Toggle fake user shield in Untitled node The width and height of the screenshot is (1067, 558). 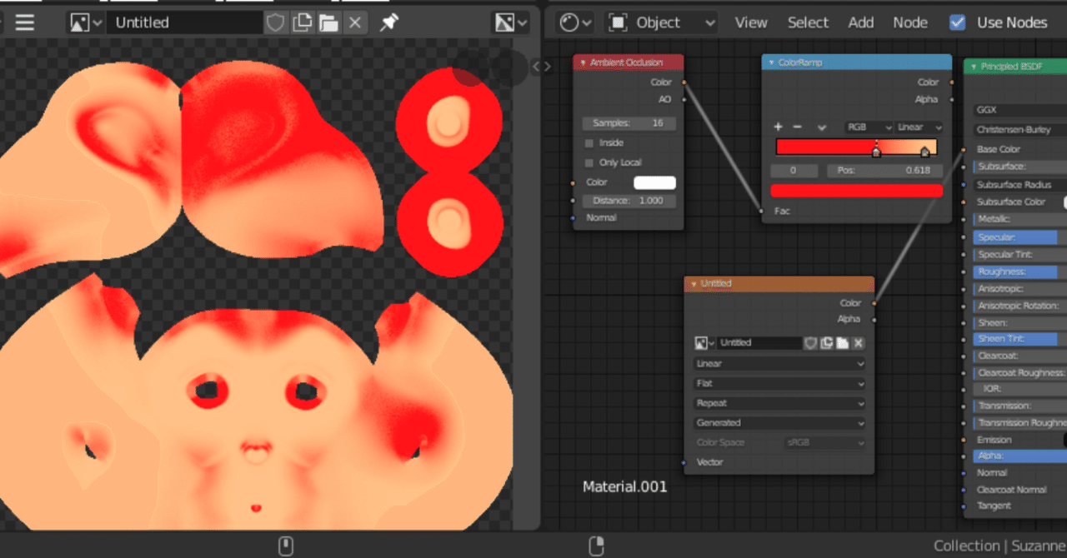809,343
